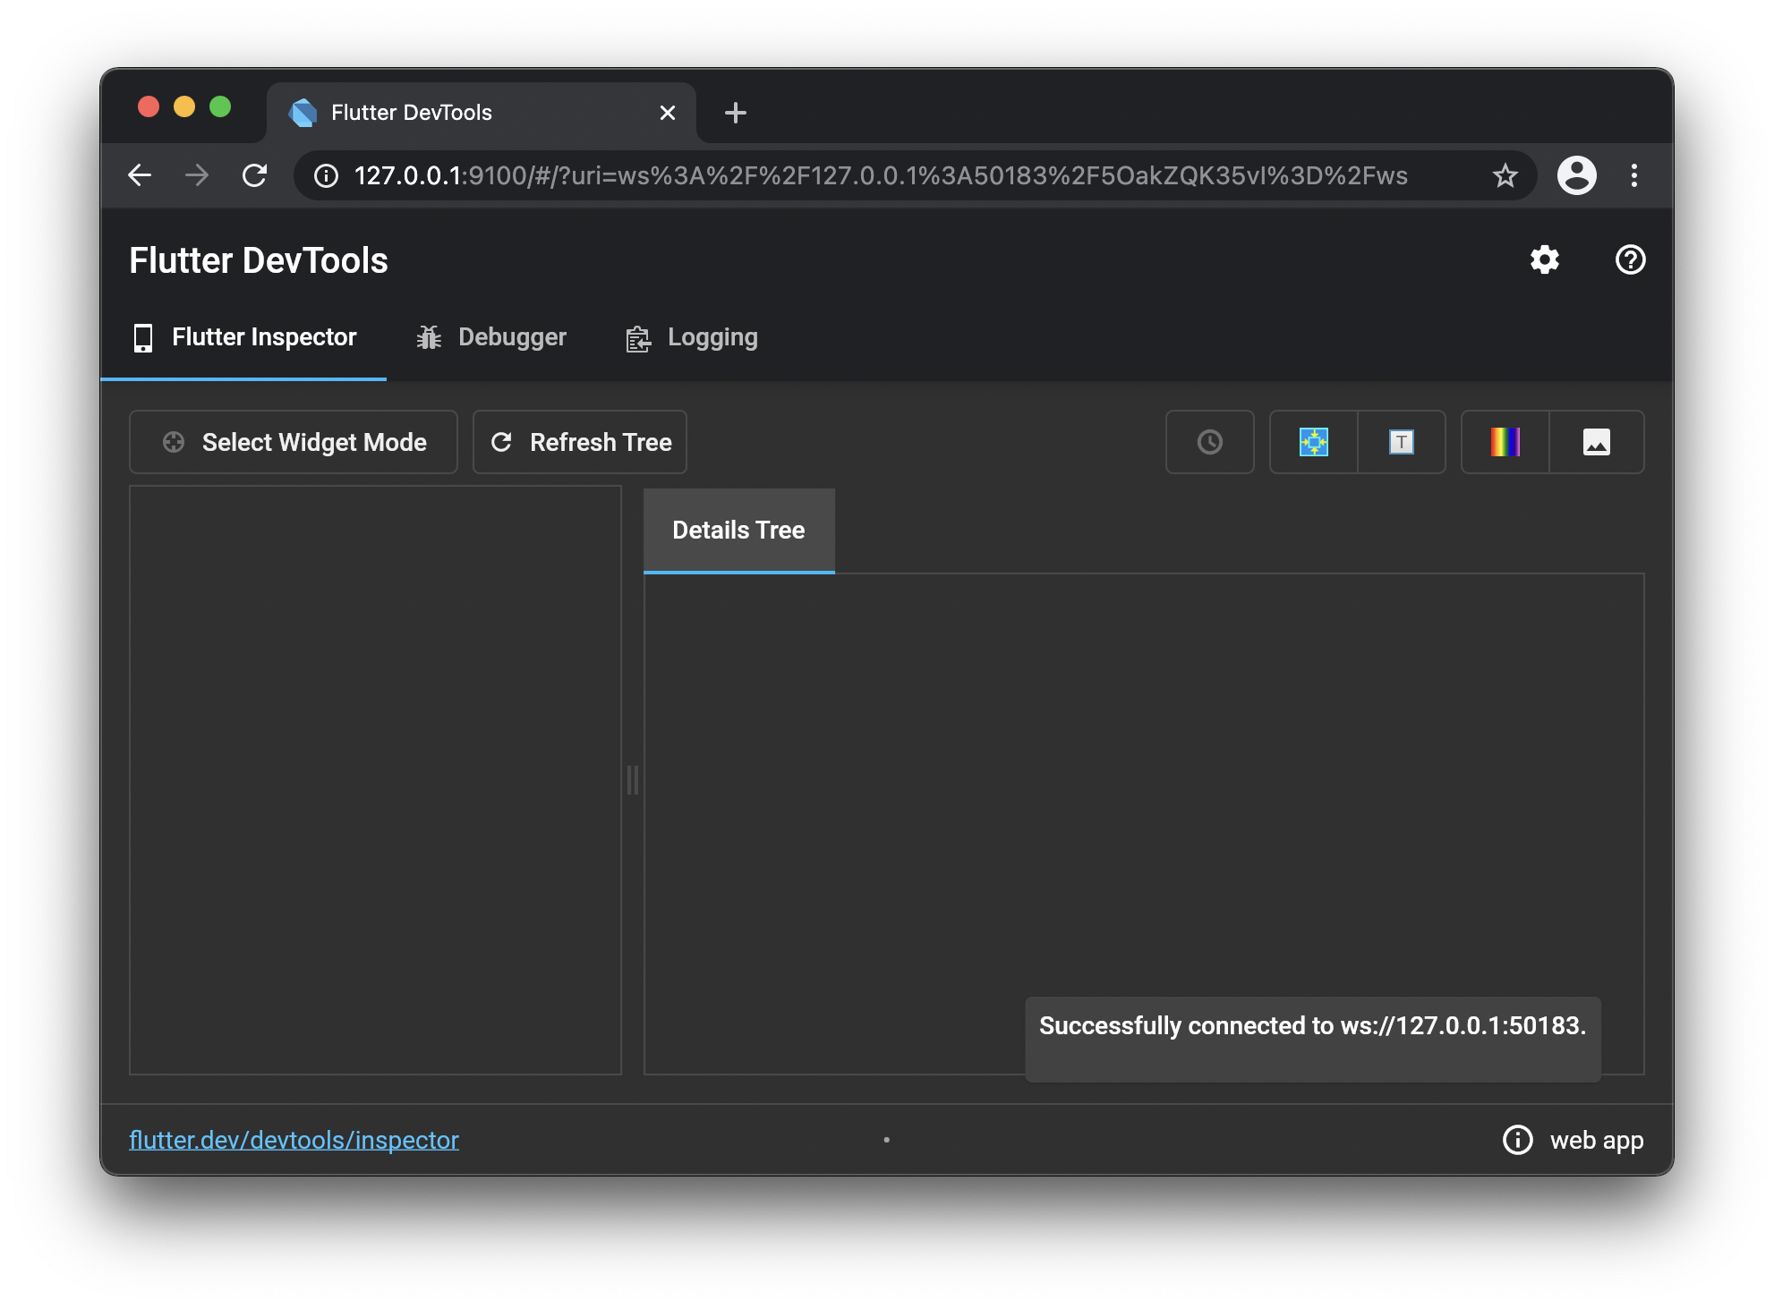1774x1308 pixels.
Task: Click the web app info icon
Action: 1517,1140
